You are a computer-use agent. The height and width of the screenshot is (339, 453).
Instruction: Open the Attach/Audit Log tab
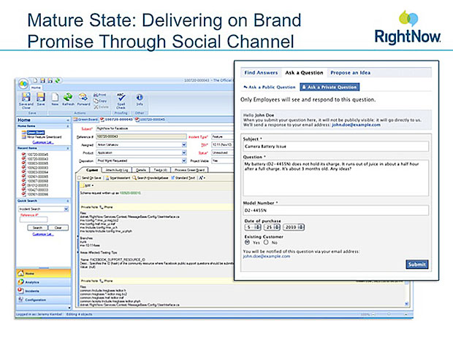point(116,170)
